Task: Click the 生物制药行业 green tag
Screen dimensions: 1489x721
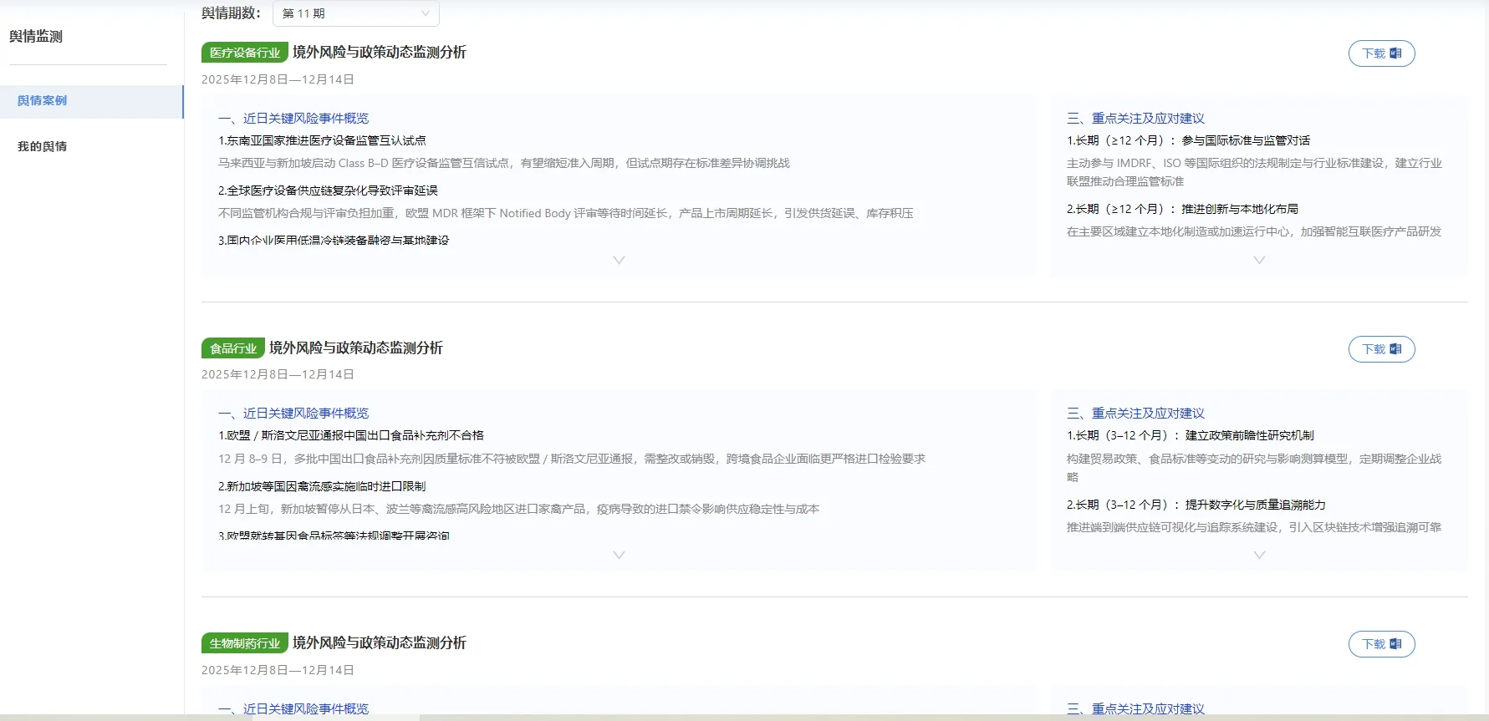Action: [x=245, y=643]
